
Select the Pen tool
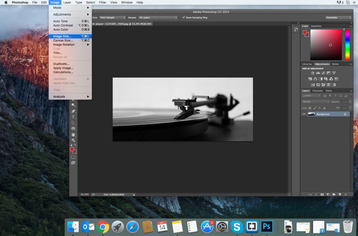pyautogui.click(x=73, y=111)
